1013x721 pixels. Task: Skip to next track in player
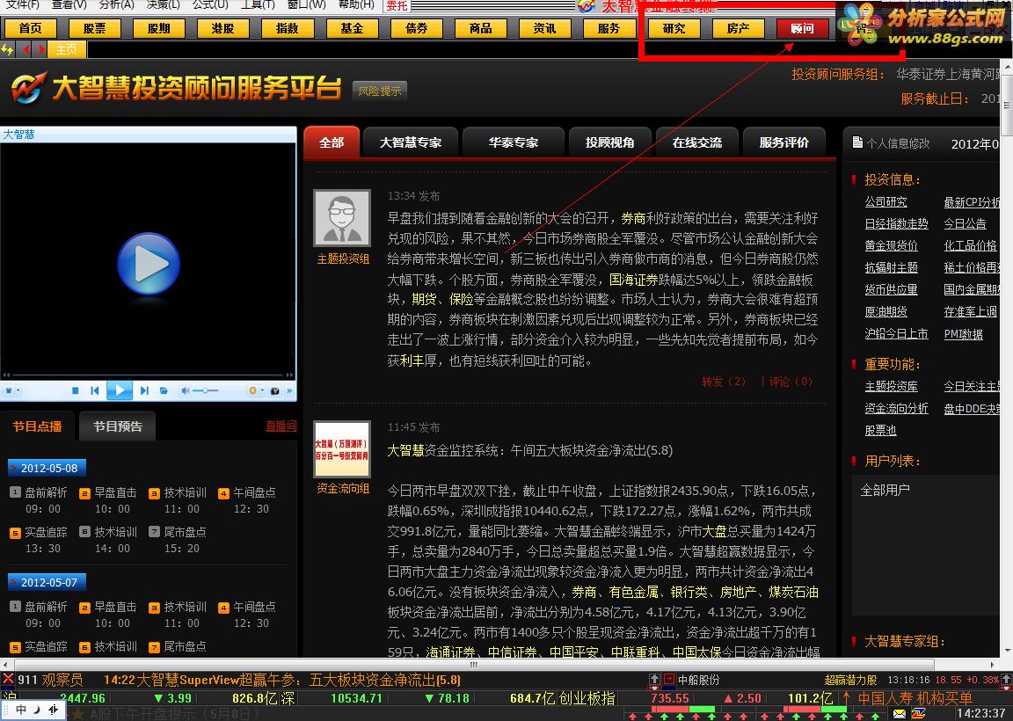click(144, 390)
